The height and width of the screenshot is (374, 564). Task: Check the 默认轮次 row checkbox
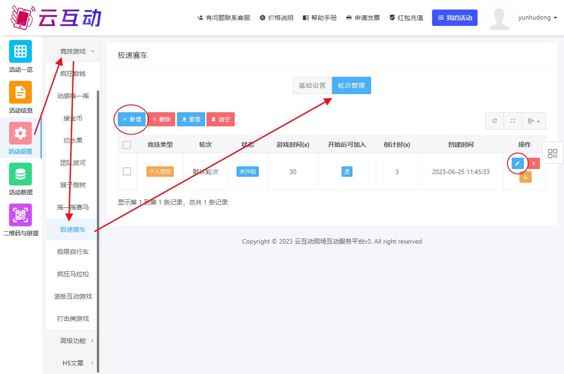[x=127, y=171]
